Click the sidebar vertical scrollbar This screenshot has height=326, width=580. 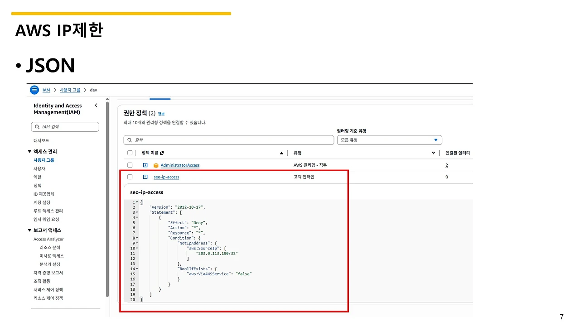click(107, 199)
